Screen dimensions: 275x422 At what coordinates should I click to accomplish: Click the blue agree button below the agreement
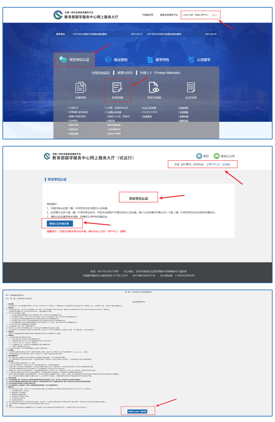137,411
